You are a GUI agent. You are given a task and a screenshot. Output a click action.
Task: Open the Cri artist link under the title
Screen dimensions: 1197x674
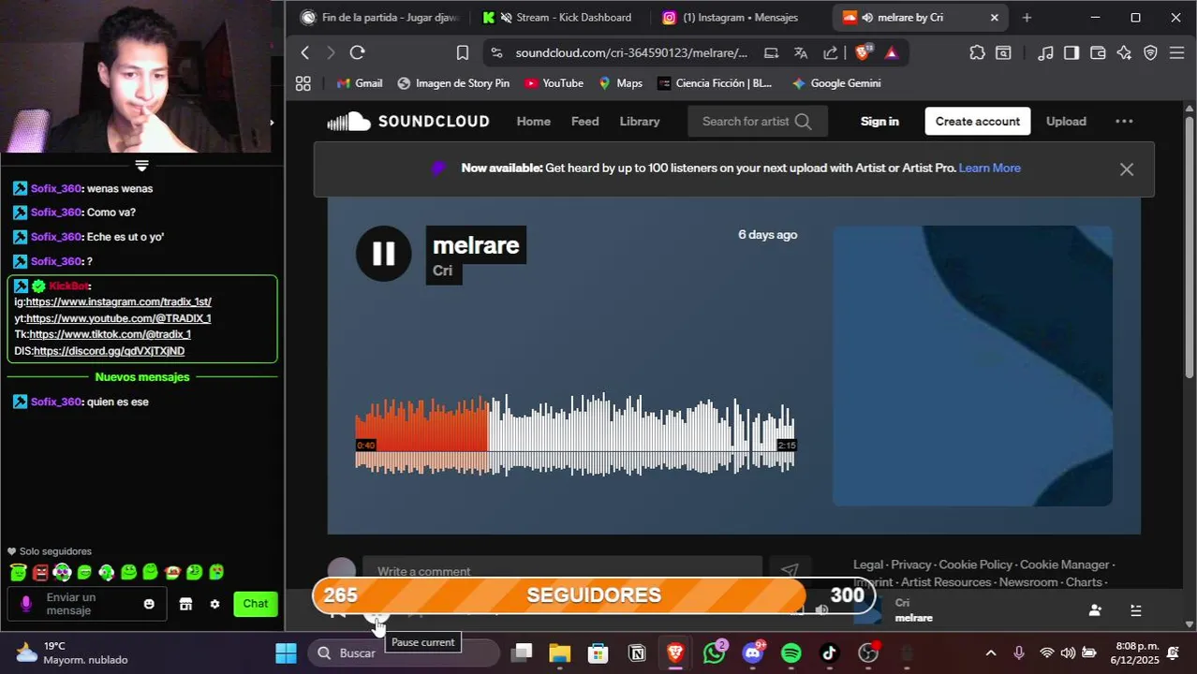tap(443, 271)
